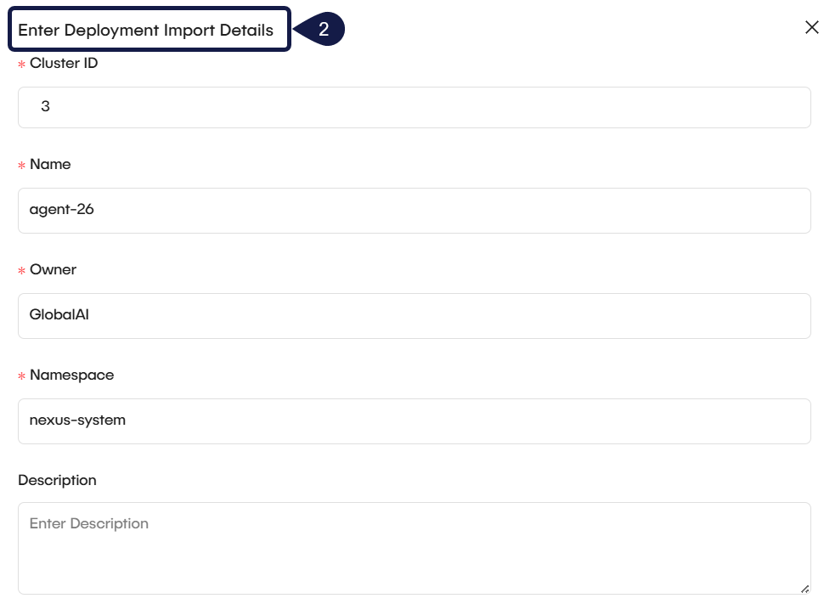Viewport: 824px width, 604px height.
Task: Click the Namespace label text
Action: [71, 375]
